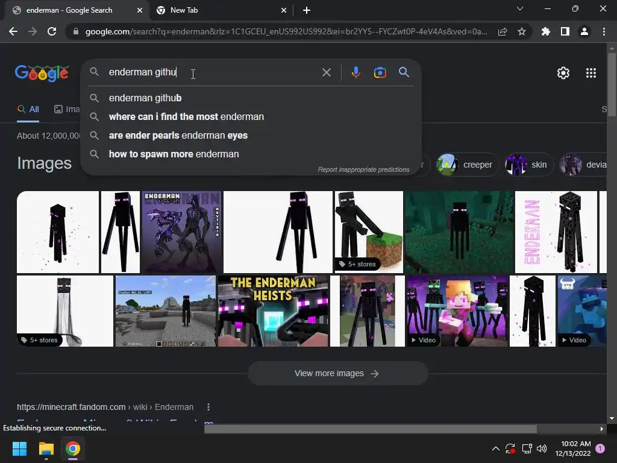Bookmark this page with the star icon
The height and width of the screenshot is (463, 617).
[x=522, y=31]
